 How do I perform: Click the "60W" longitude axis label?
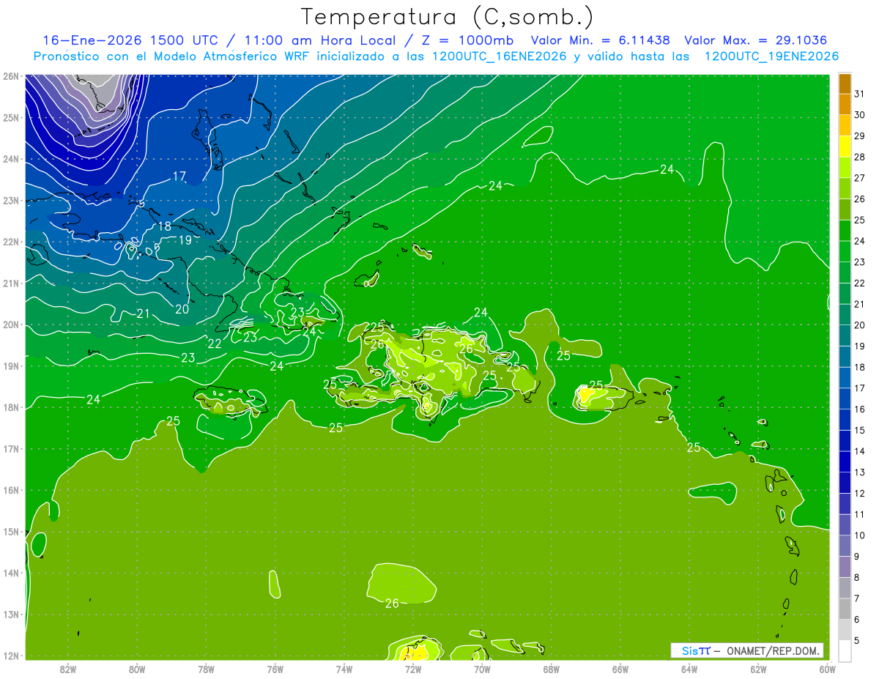(827, 669)
